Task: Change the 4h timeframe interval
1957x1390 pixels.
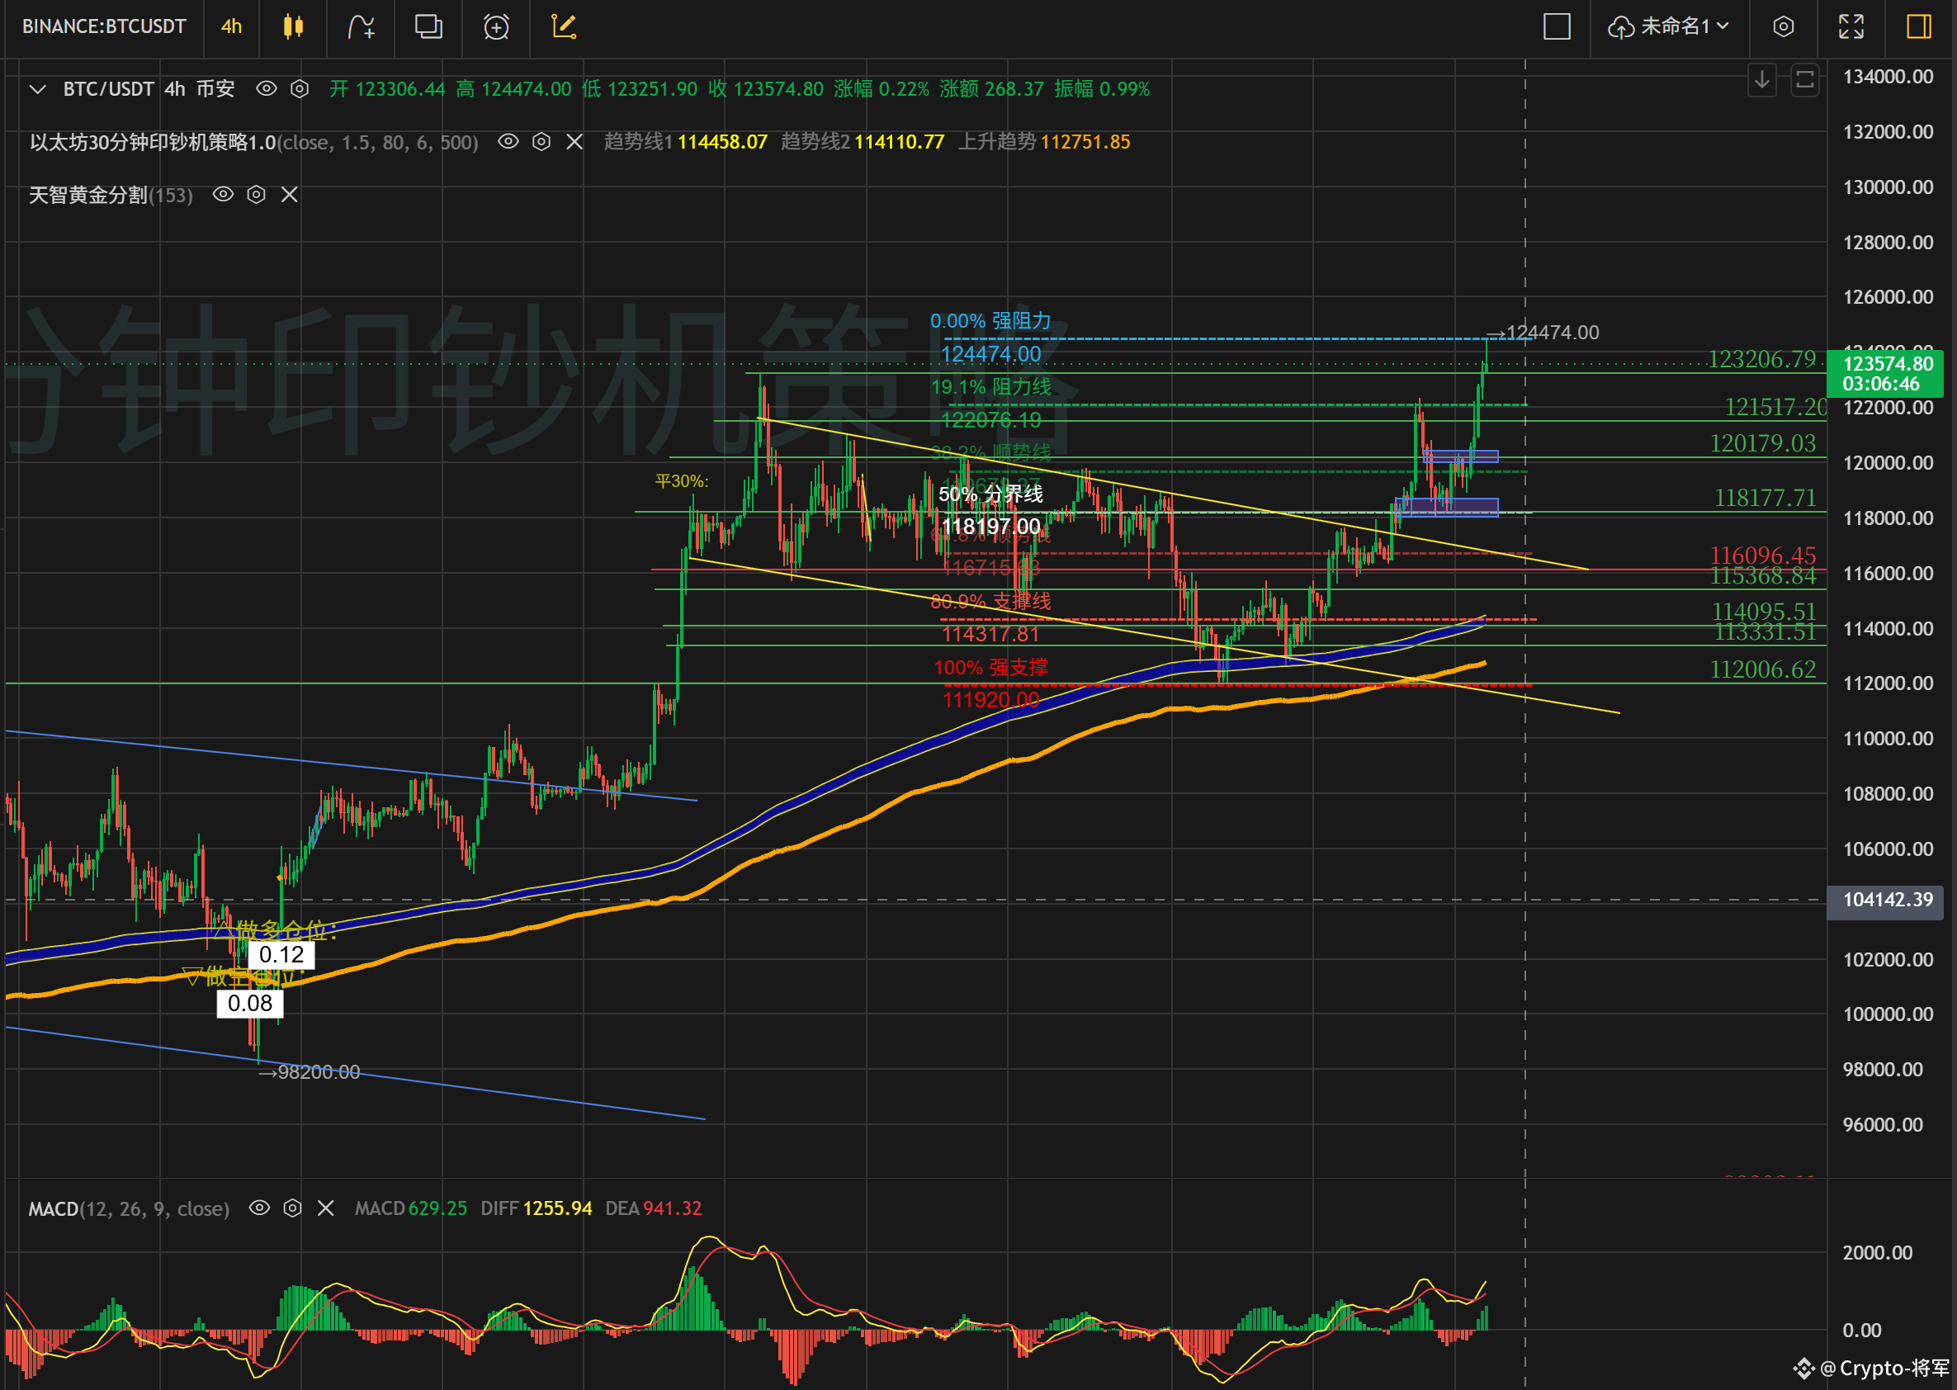Action: 231,26
